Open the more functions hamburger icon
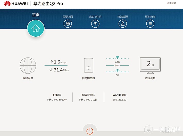The width and height of the screenshot is (183, 136). [x=150, y=24]
